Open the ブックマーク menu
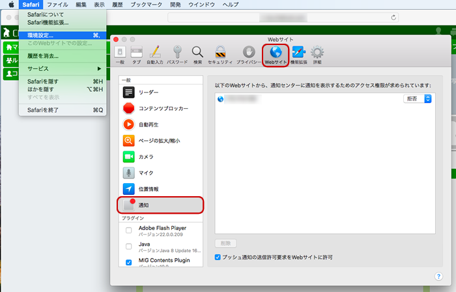The width and height of the screenshot is (456, 292). [x=147, y=5]
